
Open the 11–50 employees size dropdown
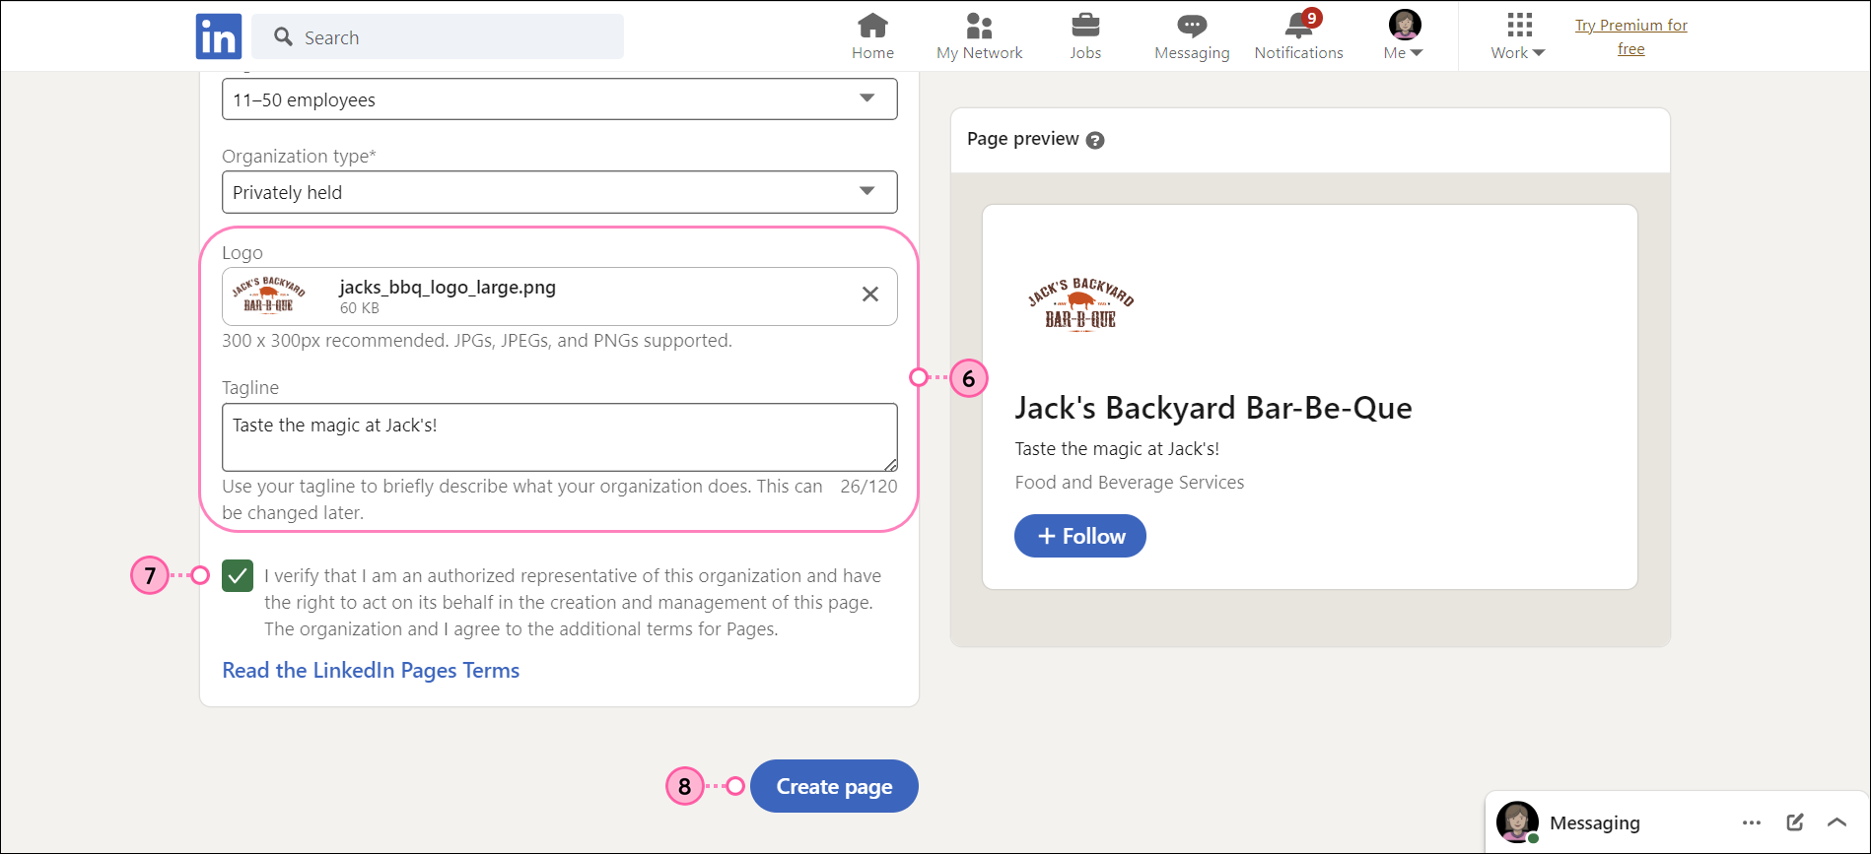[x=560, y=99]
